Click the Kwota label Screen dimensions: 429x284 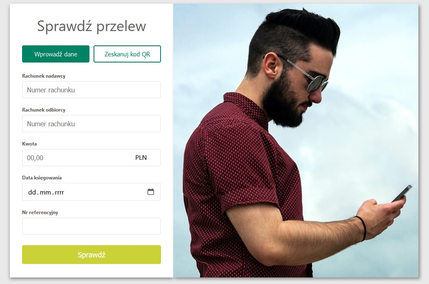point(29,144)
